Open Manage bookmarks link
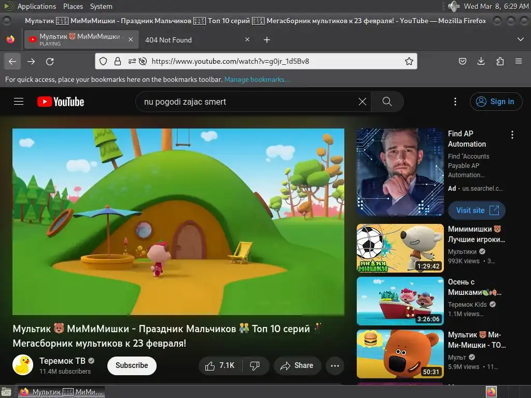The height and width of the screenshot is (398, 531). (x=257, y=79)
